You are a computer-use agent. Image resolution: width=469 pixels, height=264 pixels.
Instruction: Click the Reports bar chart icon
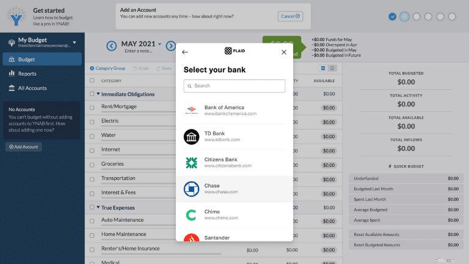tap(12, 73)
